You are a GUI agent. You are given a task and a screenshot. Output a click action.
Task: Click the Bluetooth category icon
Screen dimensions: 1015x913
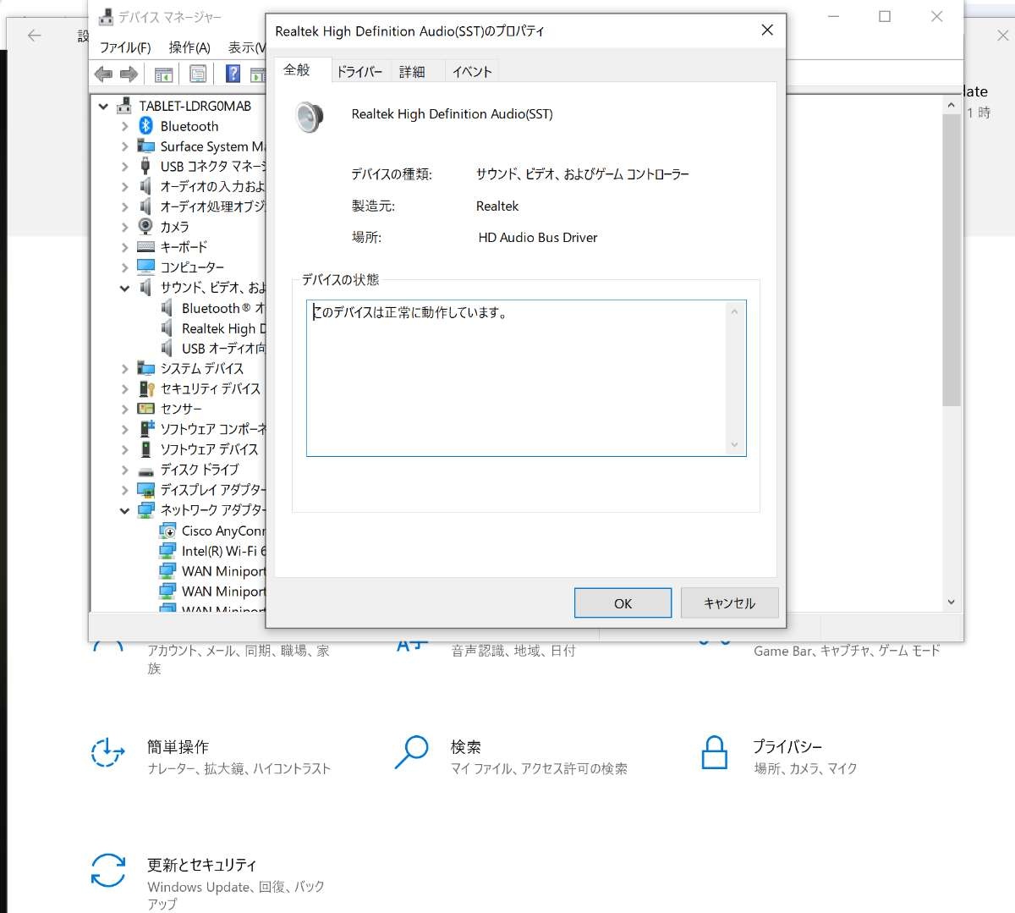click(145, 126)
